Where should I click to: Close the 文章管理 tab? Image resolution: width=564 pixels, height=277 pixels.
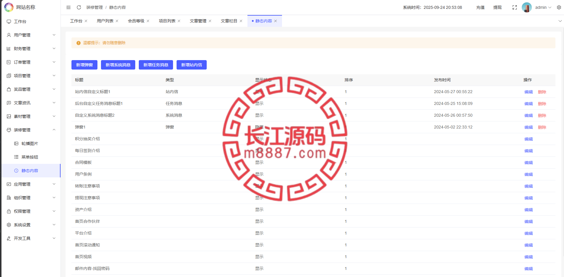210,21
